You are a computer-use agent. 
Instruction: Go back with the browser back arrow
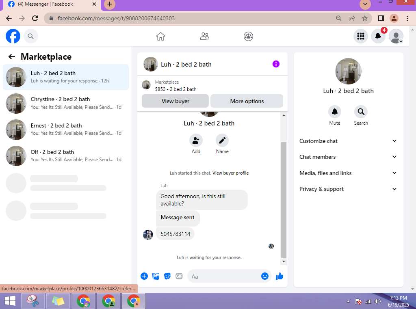[x=9, y=18]
